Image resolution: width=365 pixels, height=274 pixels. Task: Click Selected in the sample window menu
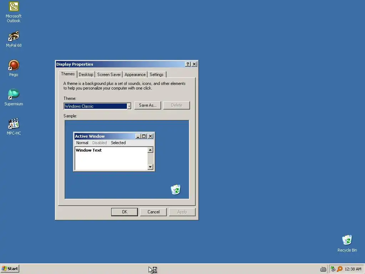(118, 143)
